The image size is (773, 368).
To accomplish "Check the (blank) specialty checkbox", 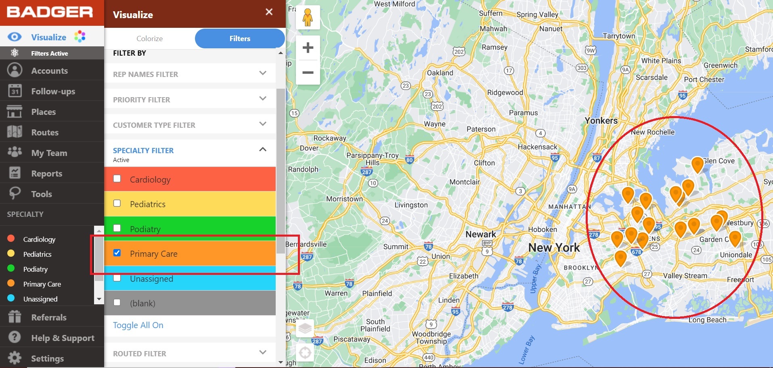I will click(x=117, y=302).
